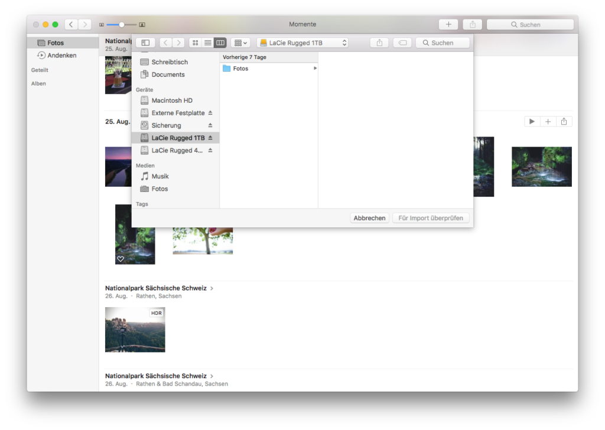Click the Für Import überprüfen button
The image size is (605, 430).
pyautogui.click(x=431, y=218)
